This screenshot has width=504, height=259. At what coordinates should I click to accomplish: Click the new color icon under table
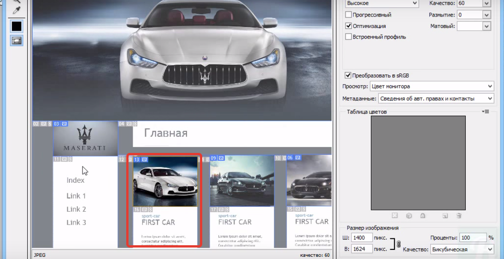[445, 215]
